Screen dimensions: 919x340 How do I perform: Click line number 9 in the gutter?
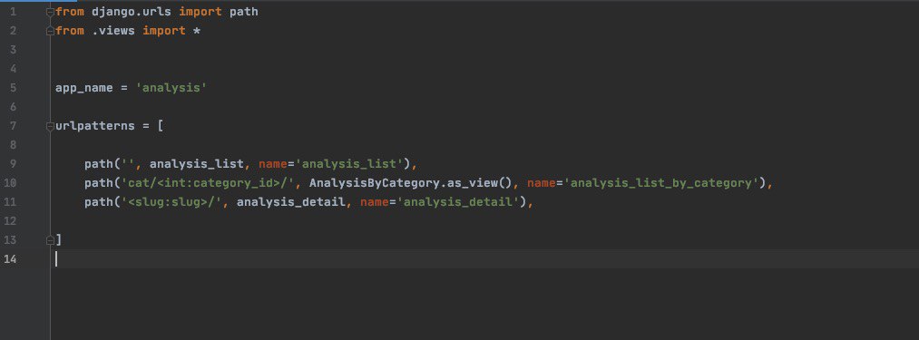[14, 163]
